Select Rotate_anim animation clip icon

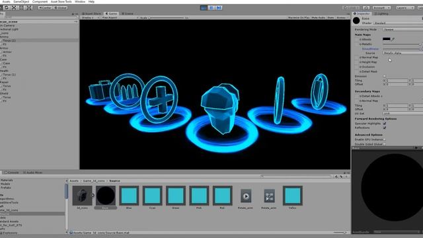tap(246, 196)
